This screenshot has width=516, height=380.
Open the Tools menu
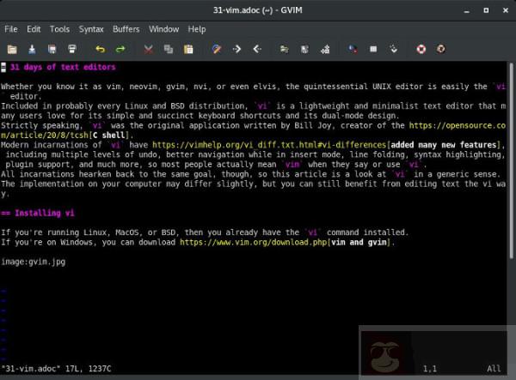coord(60,29)
